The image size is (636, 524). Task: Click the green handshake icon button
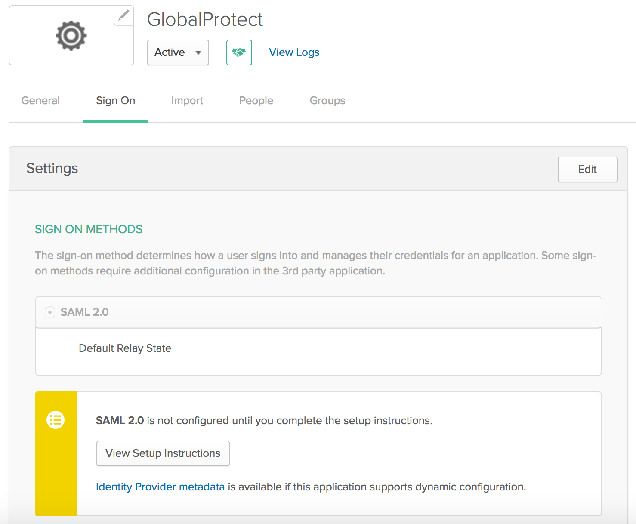pyautogui.click(x=239, y=52)
